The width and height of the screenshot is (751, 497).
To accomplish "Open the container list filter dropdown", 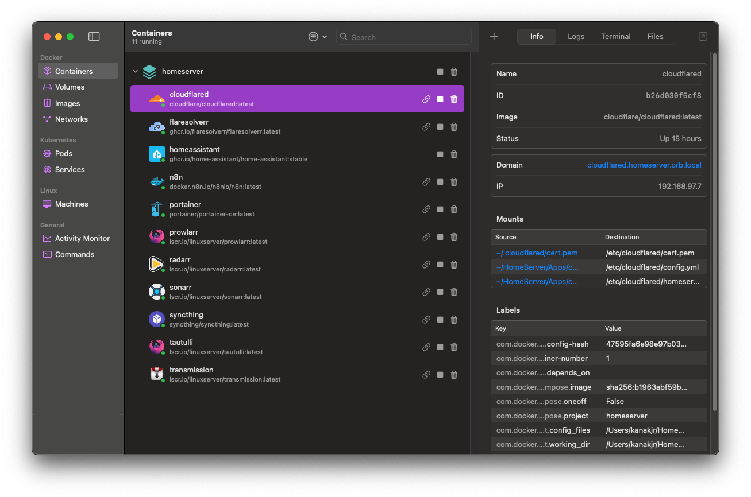I will click(x=316, y=36).
